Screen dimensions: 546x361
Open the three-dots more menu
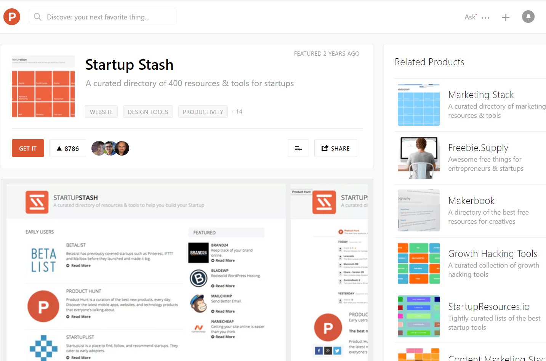pos(485,18)
